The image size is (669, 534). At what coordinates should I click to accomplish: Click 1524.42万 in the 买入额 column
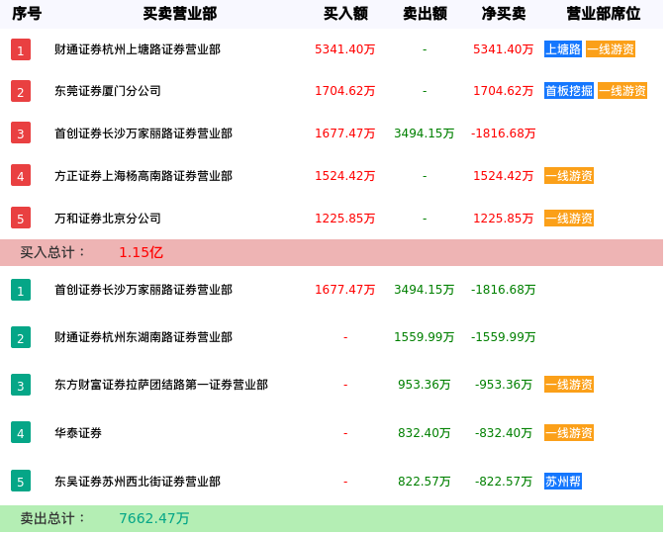coord(345,176)
